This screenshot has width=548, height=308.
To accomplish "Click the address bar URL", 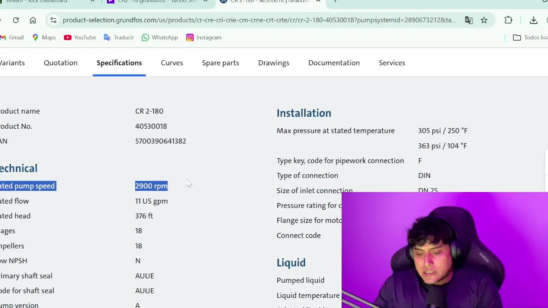I will pyautogui.click(x=259, y=20).
